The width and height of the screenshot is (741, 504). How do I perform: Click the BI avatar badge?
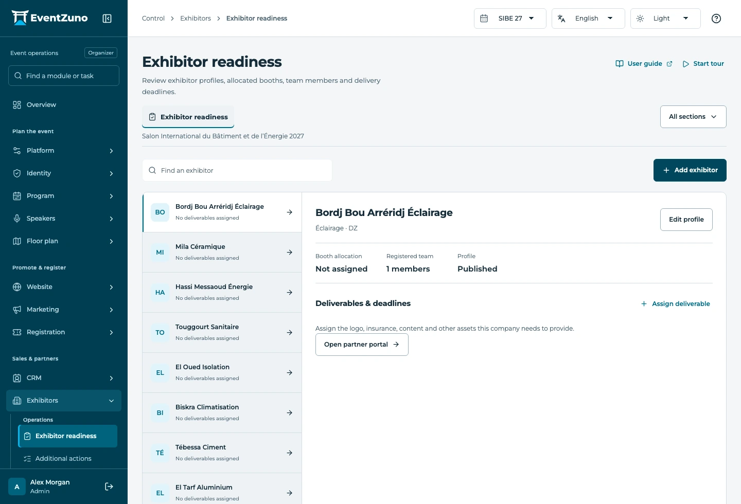tap(160, 413)
